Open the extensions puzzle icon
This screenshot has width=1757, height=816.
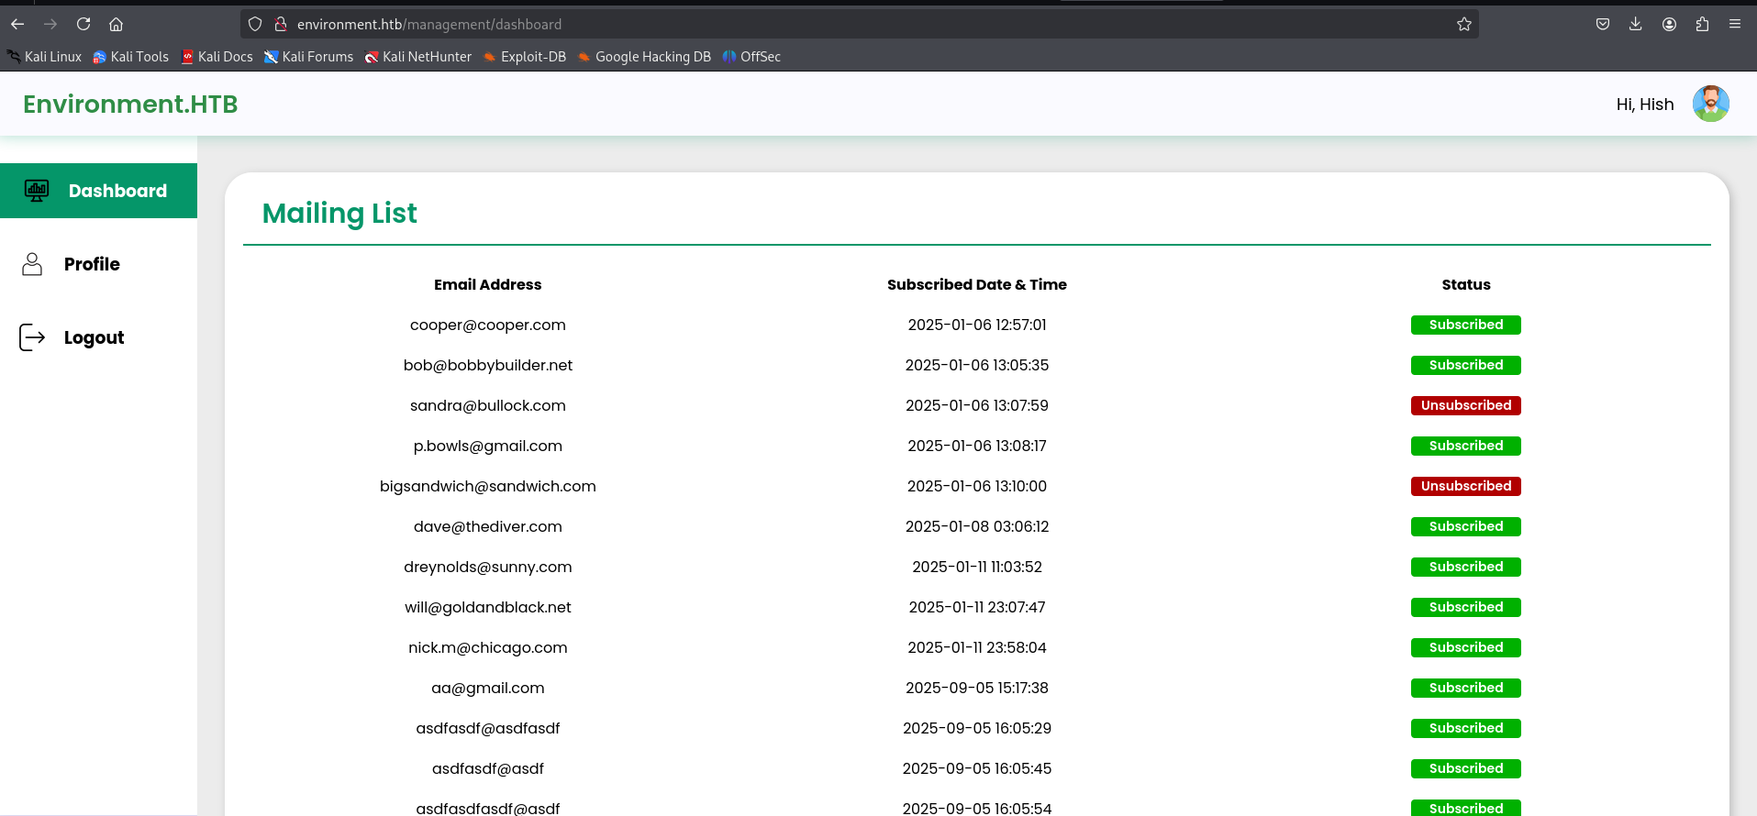tap(1702, 25)
